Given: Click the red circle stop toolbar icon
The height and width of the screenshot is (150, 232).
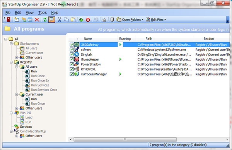Looking at the screenshot, I should (88, 20).
